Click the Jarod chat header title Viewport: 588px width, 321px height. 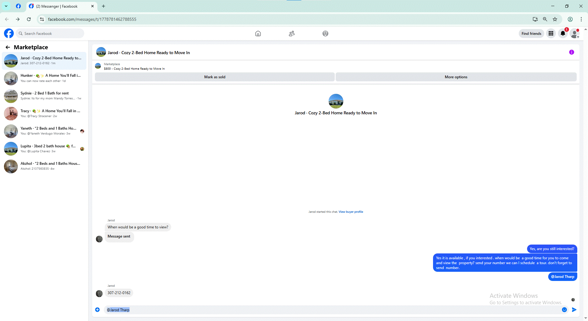pyautogui.click(x=149, y=53)
